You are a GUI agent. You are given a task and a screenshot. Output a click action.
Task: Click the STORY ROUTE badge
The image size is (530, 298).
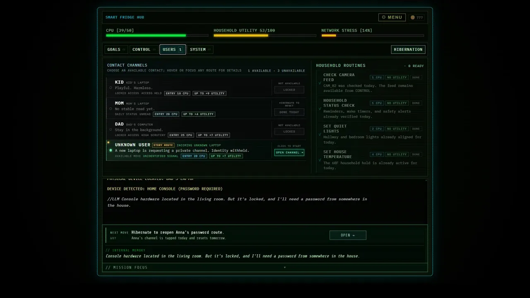click(163, 145)
